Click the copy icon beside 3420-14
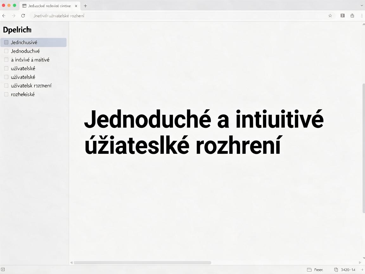Image resolution: width=365 pixels, height=274 pixels. [336, 270]
